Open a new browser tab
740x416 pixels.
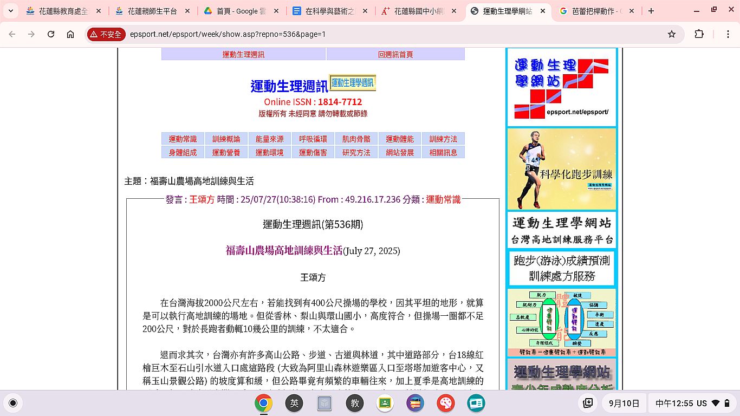click(x=651, y=11)
